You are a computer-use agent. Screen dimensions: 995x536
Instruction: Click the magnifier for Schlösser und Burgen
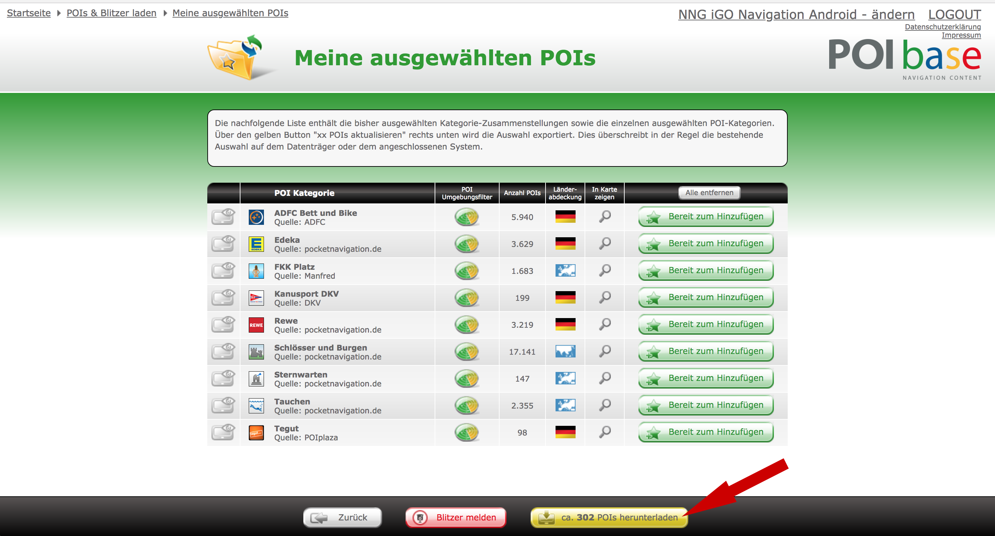click(x=605, y=352)
